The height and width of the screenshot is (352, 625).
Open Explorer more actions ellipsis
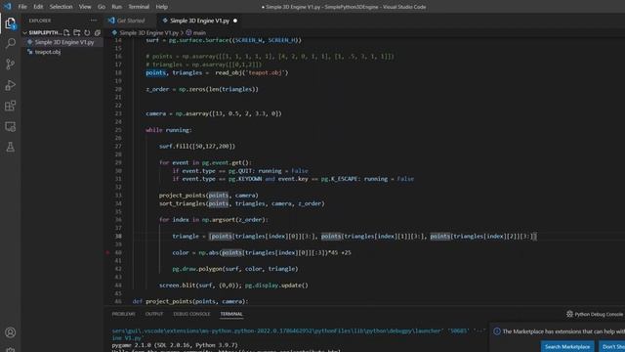[x=94, y=21]
